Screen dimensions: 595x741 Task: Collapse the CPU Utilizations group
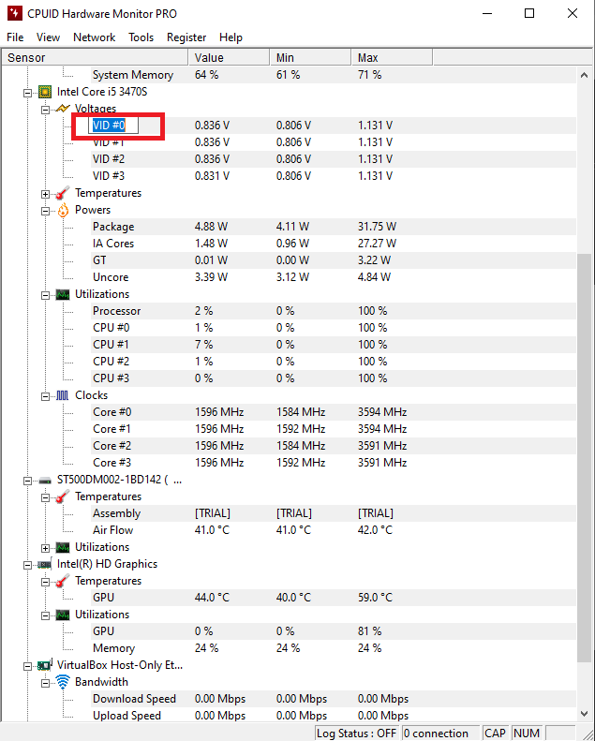pyautogui.click(x=45, y=295)
